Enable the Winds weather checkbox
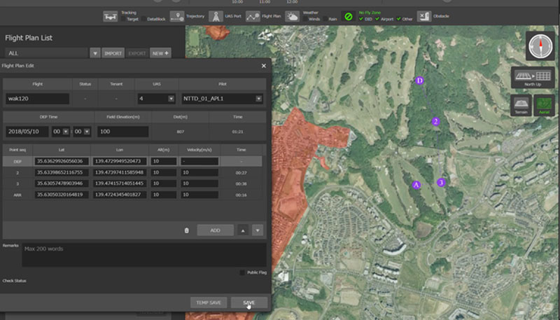Viewport: 560px width, 320px height. click(x=306, y=20)
